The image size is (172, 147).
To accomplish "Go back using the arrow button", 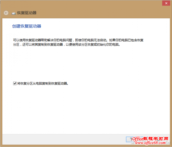I will [6, 13].
